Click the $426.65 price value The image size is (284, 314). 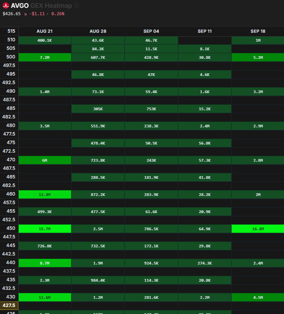coord(12,14)
